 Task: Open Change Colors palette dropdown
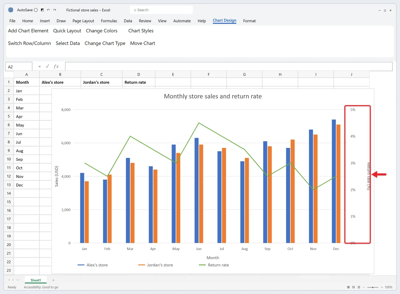(x=102, y=31)
